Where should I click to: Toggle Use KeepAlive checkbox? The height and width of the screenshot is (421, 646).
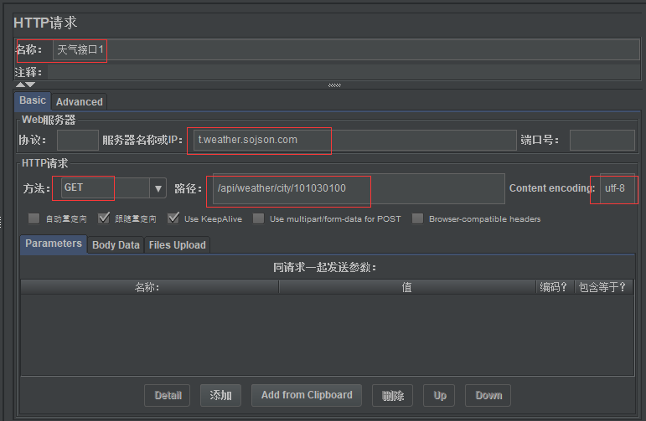click(x=173, y=218)
